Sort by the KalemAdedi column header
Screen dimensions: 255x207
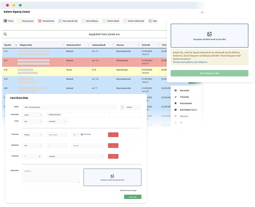coord(102,45)
